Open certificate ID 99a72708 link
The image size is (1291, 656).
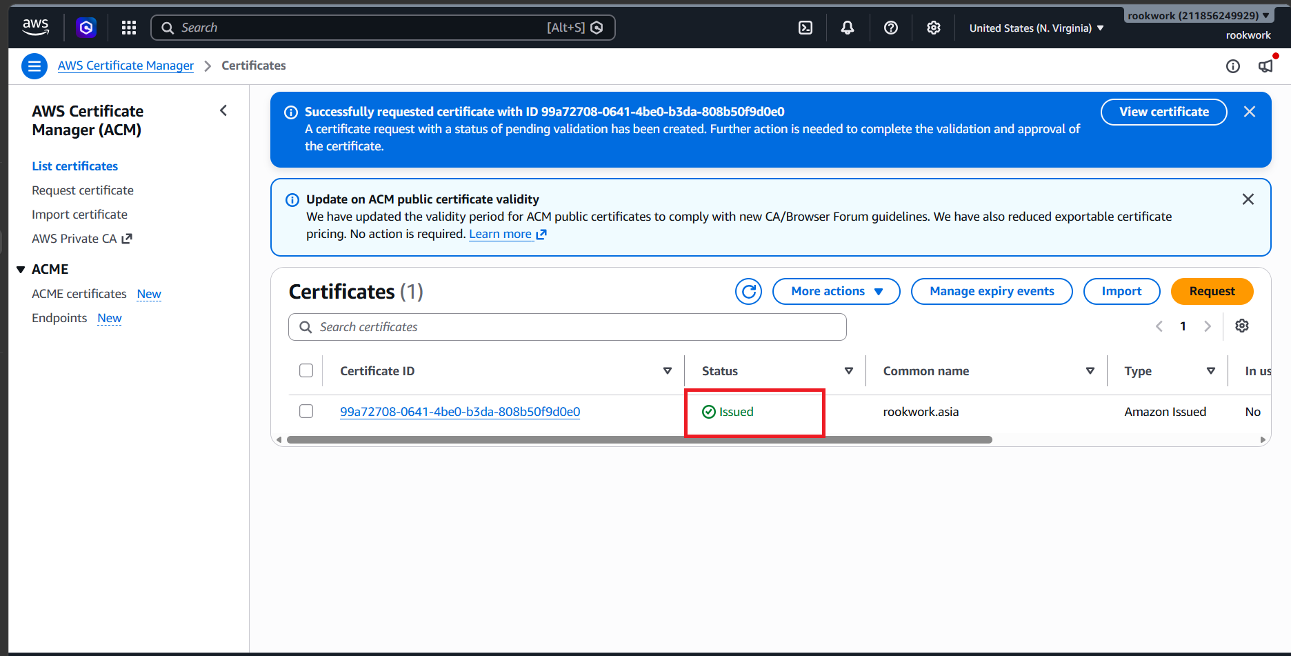pyautogui.click(x=460, y=412)
